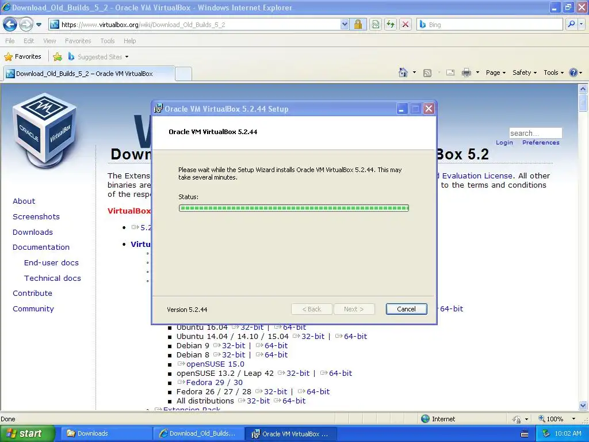Screen dimensions: 589x442
Task: Click Cancel in VirtualBox Setup dialog
Action: click(406, 309)
